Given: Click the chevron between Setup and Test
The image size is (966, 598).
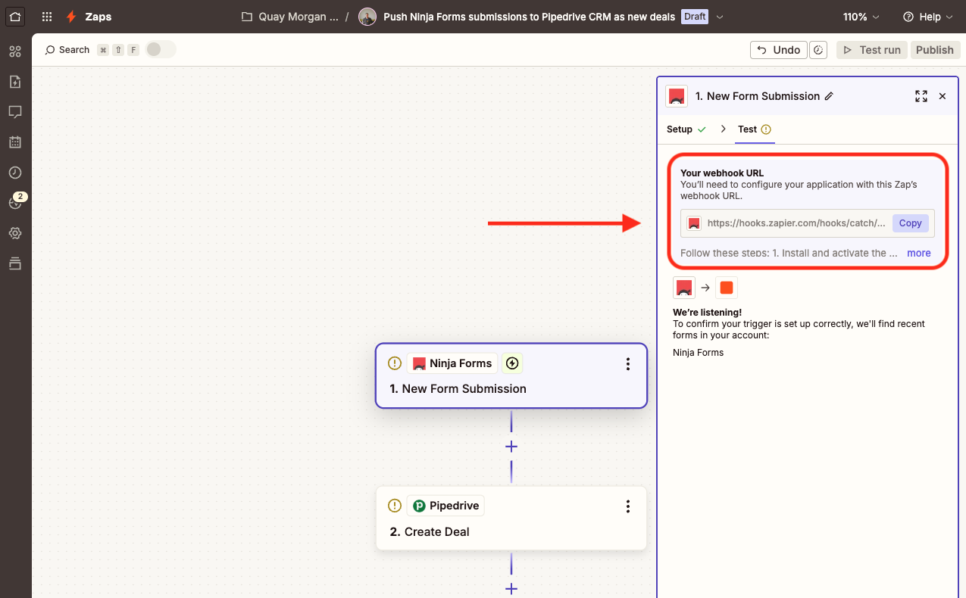Looking at the screenshot, I should tap(723, 129).
